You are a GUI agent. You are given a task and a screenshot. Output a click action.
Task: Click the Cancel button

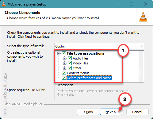137,112
